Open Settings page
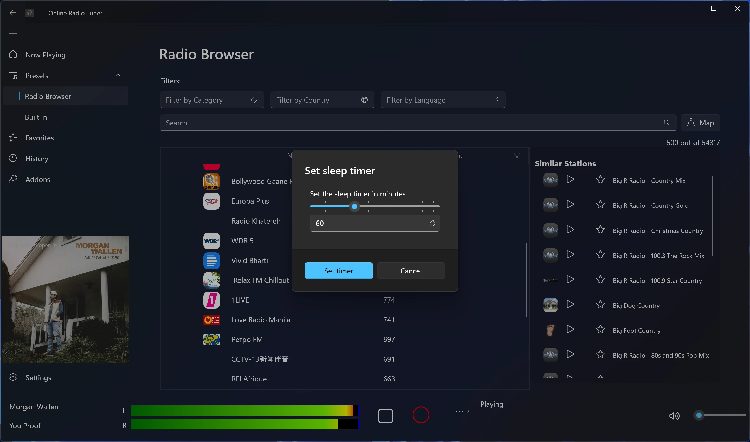 coord(65,377)
